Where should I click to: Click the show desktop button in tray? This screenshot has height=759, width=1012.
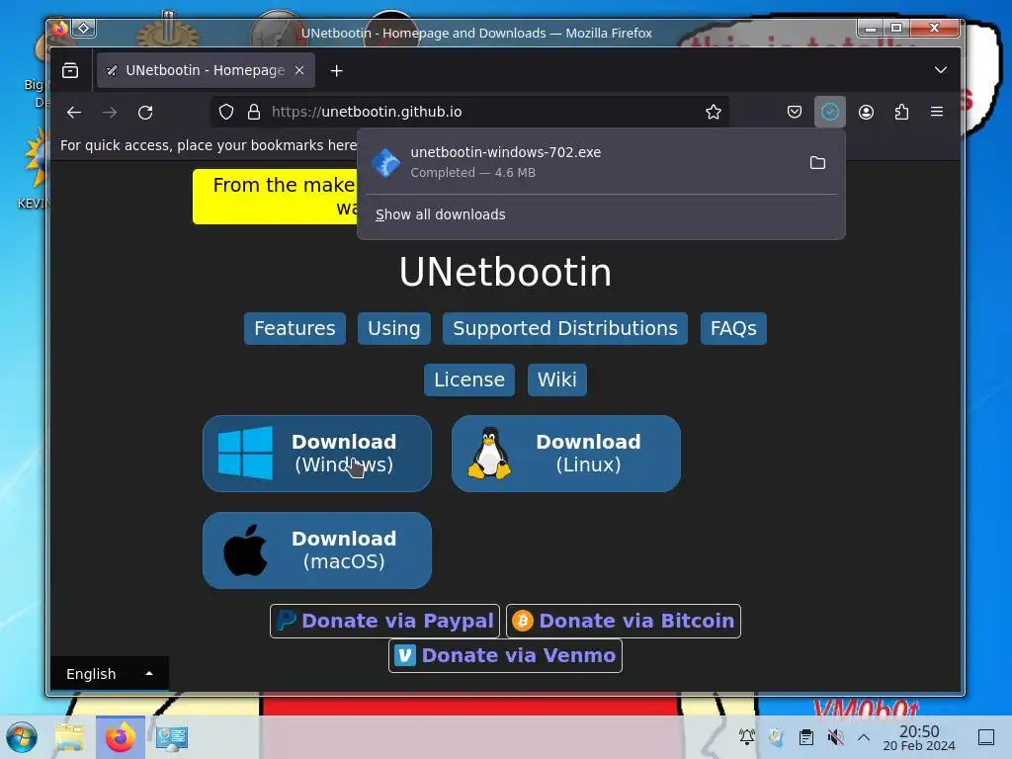click(986, 737)
